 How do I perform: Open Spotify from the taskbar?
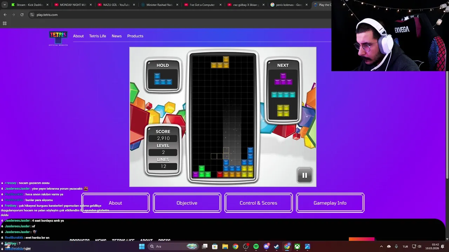coord(256,246)
